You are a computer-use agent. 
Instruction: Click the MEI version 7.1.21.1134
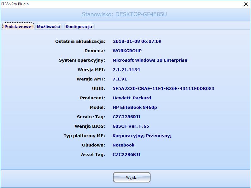click(x=126, y=70)
